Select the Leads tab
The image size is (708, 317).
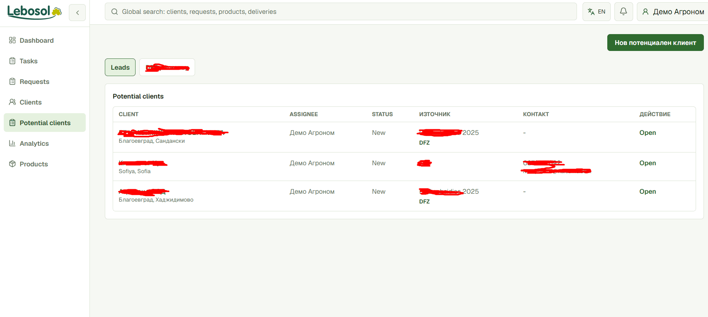(x=120, y=67)
